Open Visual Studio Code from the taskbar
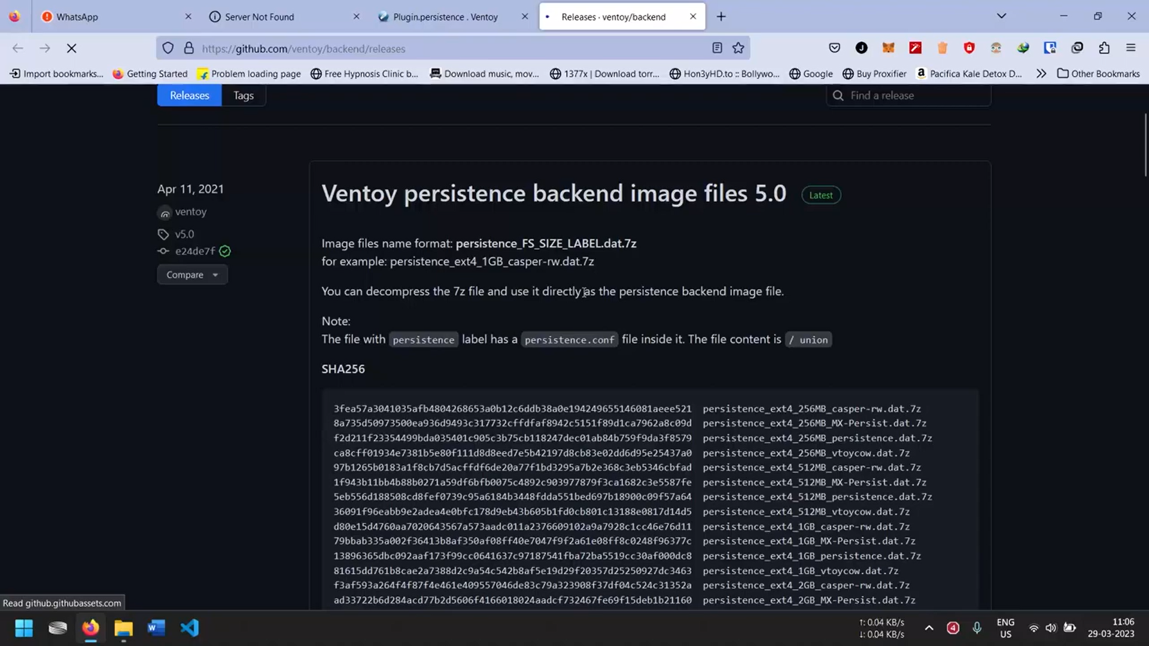This screenshot has height=646, width=1149. (x=189, y=628)
